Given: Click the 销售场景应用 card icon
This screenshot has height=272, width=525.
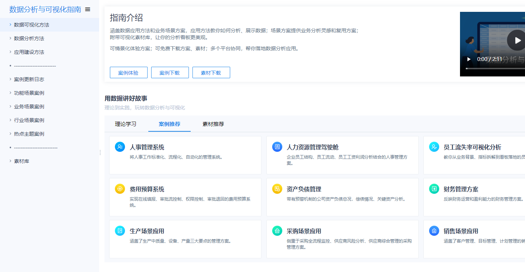Looking at the screenshot, I should tap(434, 231).
